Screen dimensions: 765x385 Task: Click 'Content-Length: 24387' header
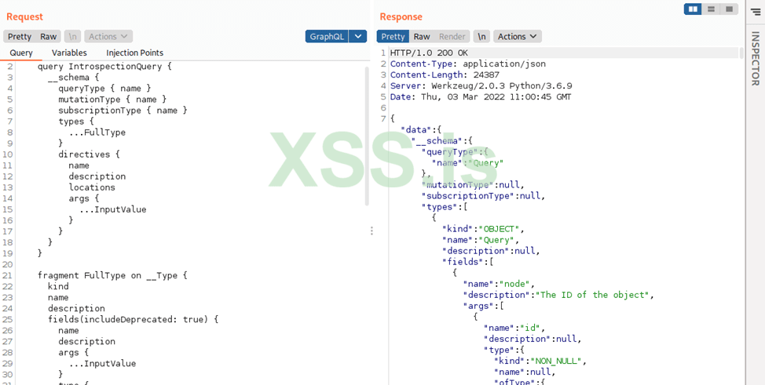445,75
